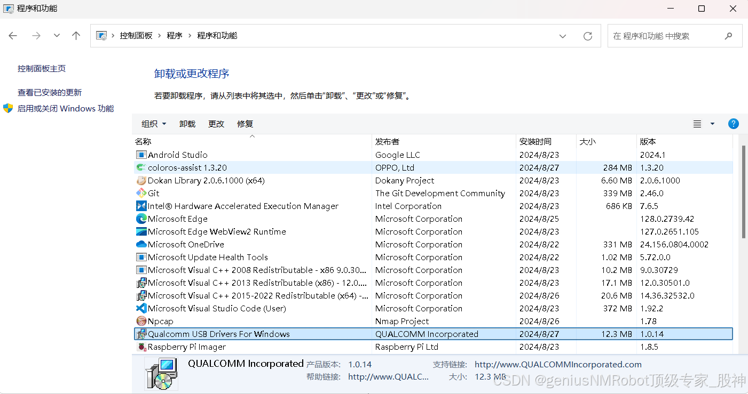Image resolution: width=748 pixels, height=394 pixels.
Task: Click the Visual C++ 2013 Redistributable icon
Action: [x=141, y=283]
